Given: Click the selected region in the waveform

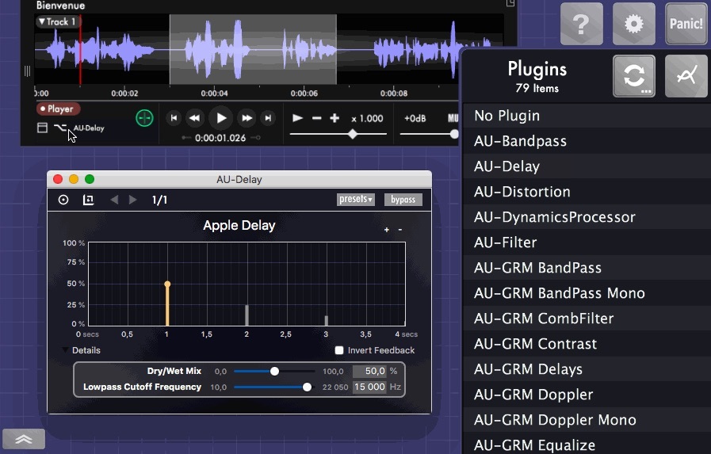Looking at the screenshot, I should pyautogui.click(x=253, y=49).
